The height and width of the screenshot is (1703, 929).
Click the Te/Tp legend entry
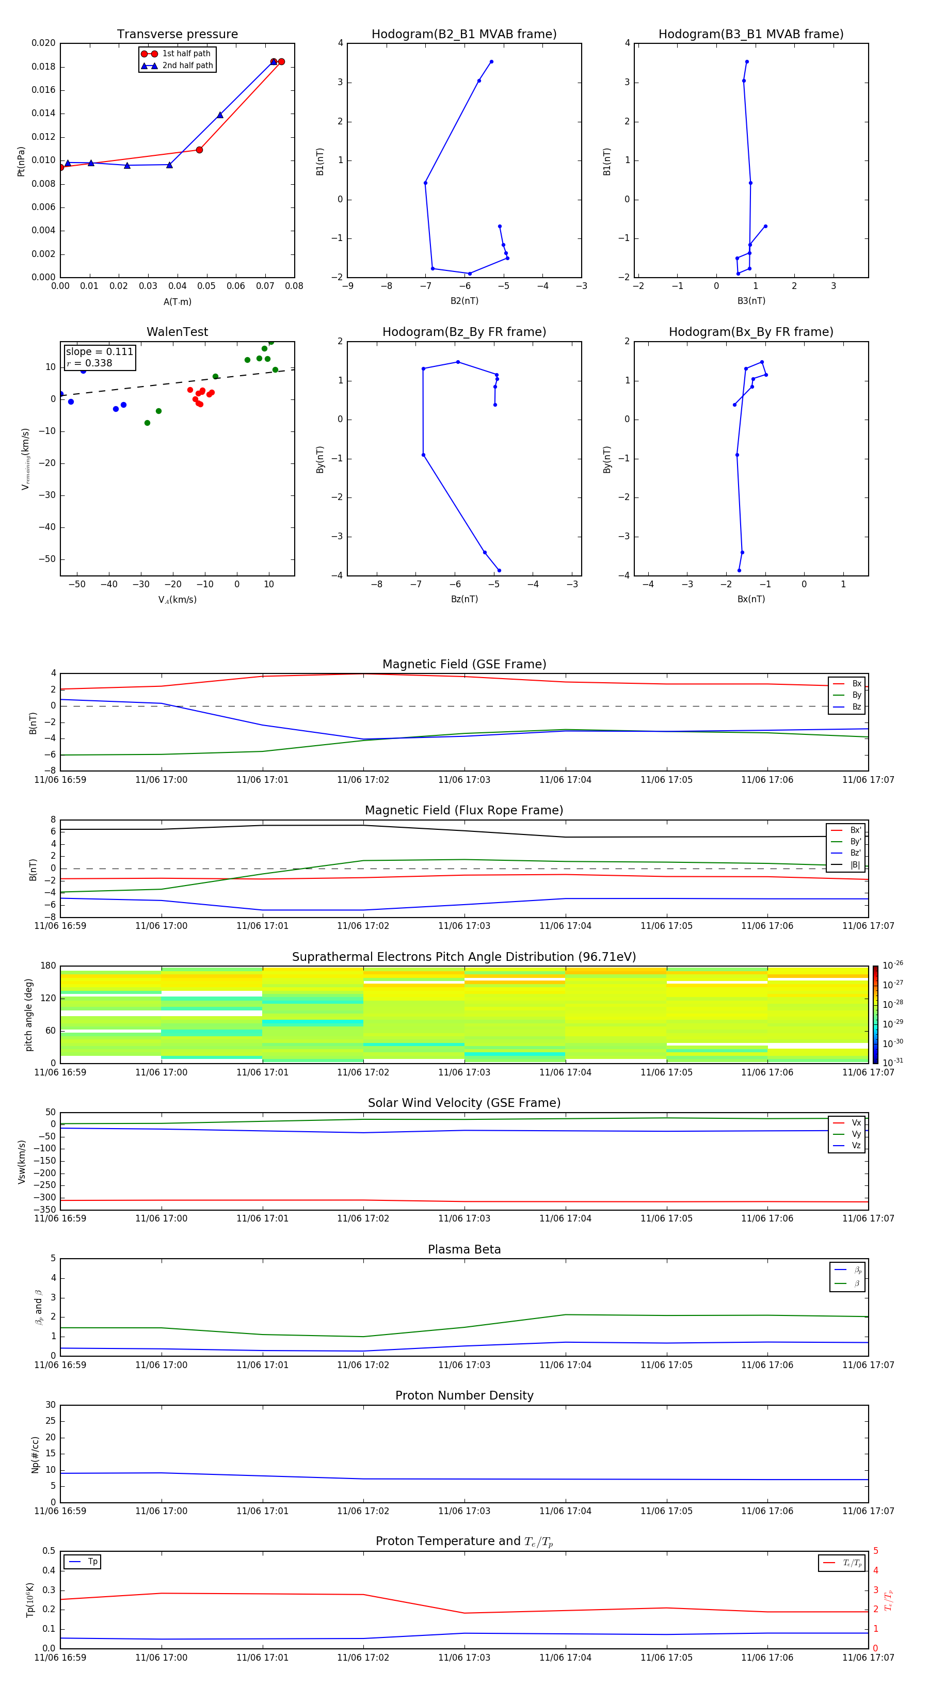842,1564
